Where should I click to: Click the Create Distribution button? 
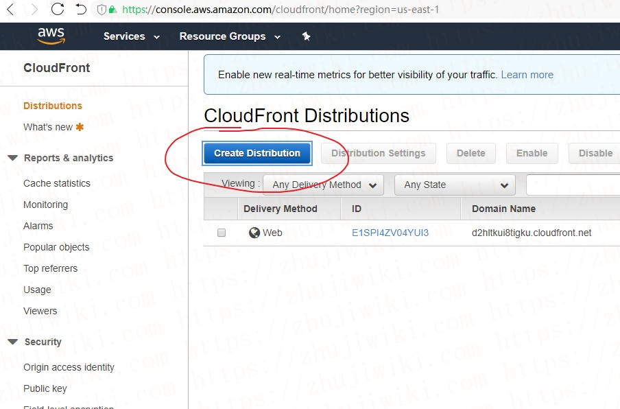pyautogui.click(x=257, y=154)
